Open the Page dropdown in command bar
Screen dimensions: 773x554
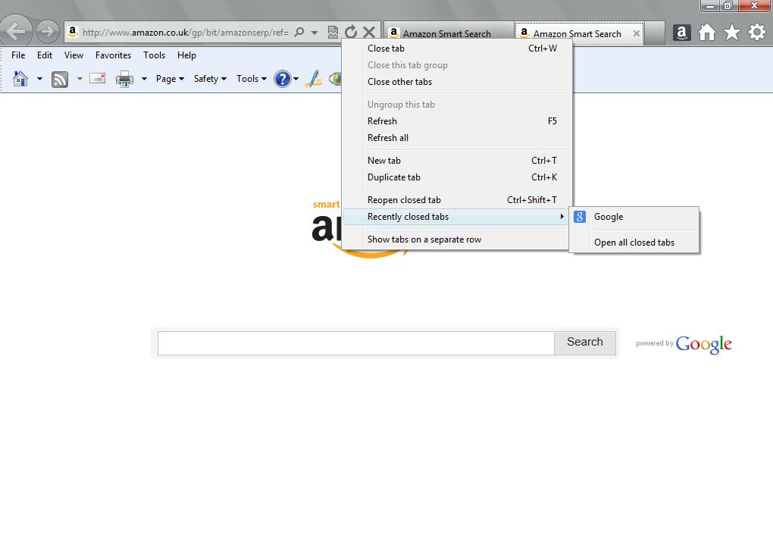click(x=170, y=79)
